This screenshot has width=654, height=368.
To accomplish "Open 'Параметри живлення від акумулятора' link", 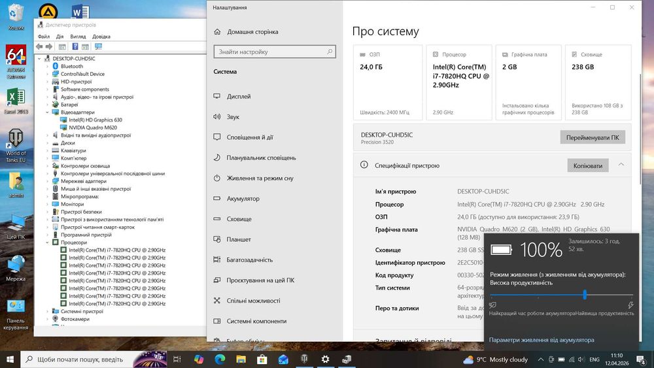I will 542,340.
